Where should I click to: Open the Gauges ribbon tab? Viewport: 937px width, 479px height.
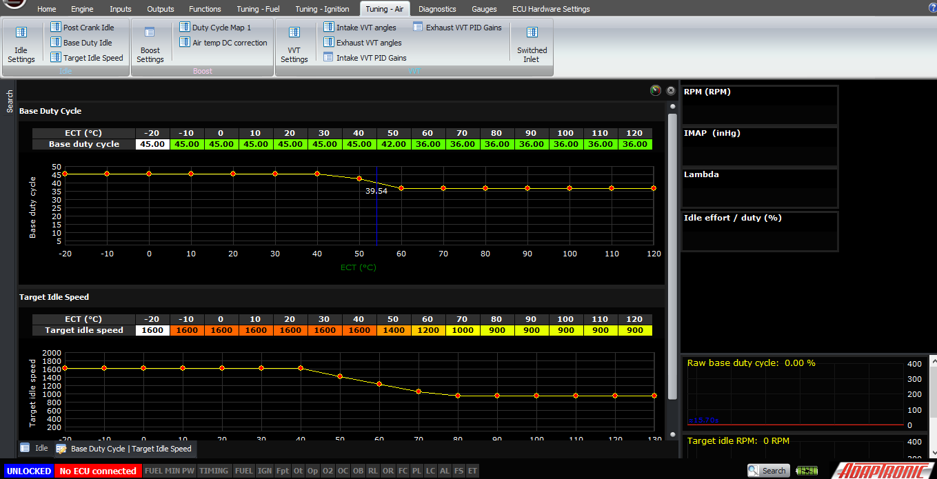(x=484, y=9)
